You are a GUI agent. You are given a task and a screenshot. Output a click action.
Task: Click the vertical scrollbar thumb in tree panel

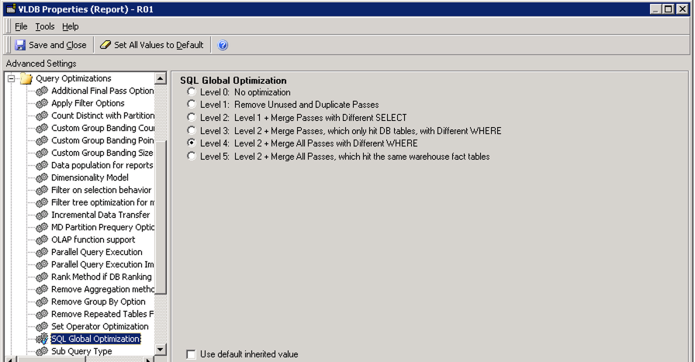[161, 218]
